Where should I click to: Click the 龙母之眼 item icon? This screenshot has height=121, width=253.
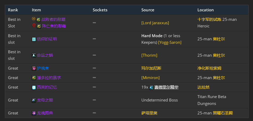coord(34,100)
